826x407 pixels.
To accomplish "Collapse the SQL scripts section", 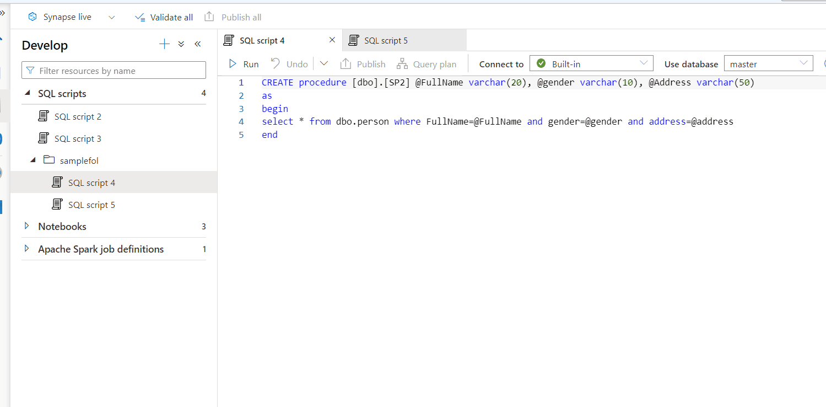I will pyautogui.click(x=28, y=93).
